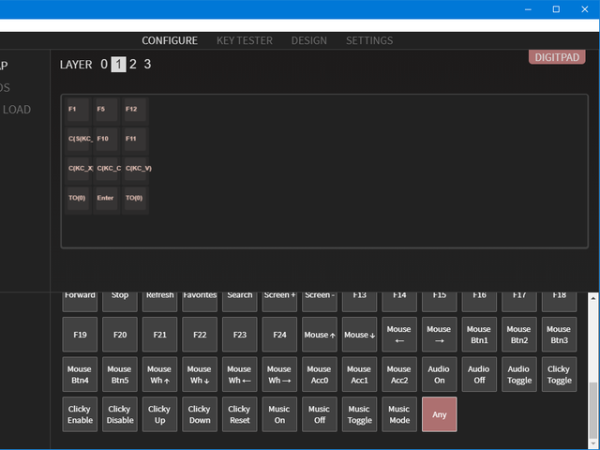
Task: Switch to layer 0
Action: click(x=104, y=65)
